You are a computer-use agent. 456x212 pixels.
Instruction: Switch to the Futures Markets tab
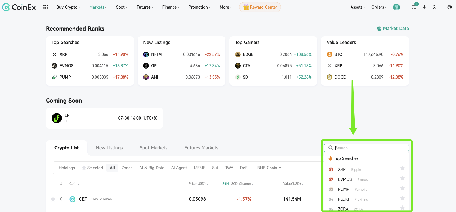(x=201, y=148)
